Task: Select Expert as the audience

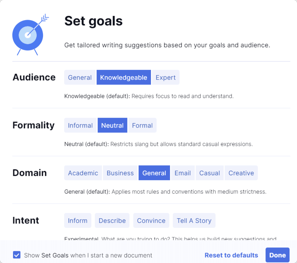Action: tap(165, 77)
